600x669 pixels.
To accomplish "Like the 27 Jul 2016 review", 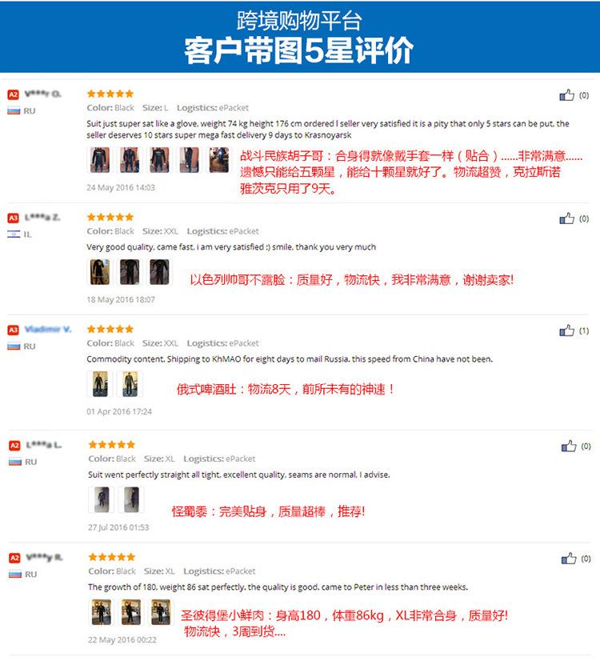I will click(x=569, y=446).
